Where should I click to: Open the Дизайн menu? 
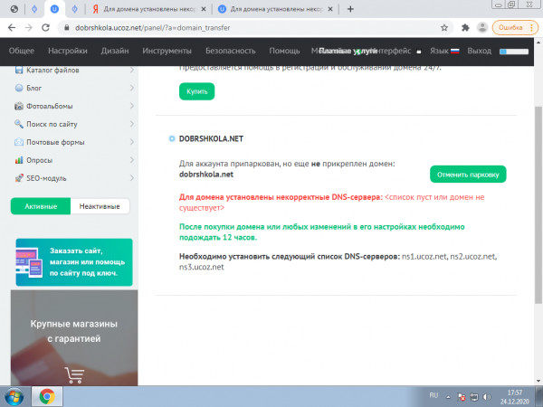pyautogui.click(x=115, y=51)
